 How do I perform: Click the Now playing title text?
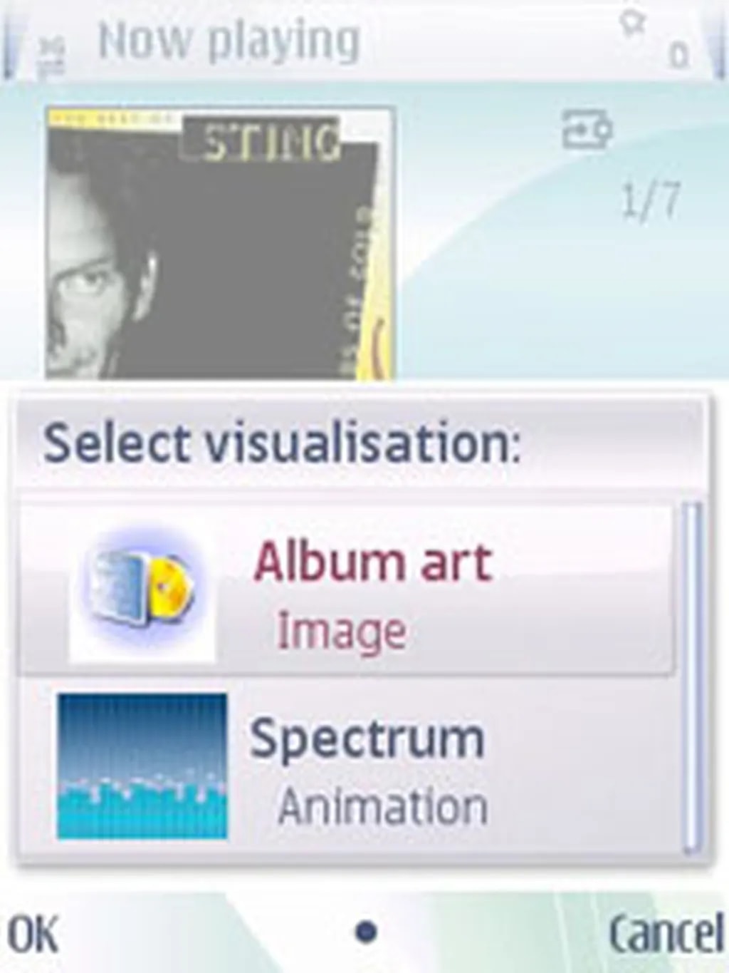coord(229,41)
